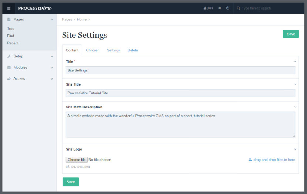This screenshot has width=307, height=194.
Task: Click the Site Title label
Action: (73, 84)
